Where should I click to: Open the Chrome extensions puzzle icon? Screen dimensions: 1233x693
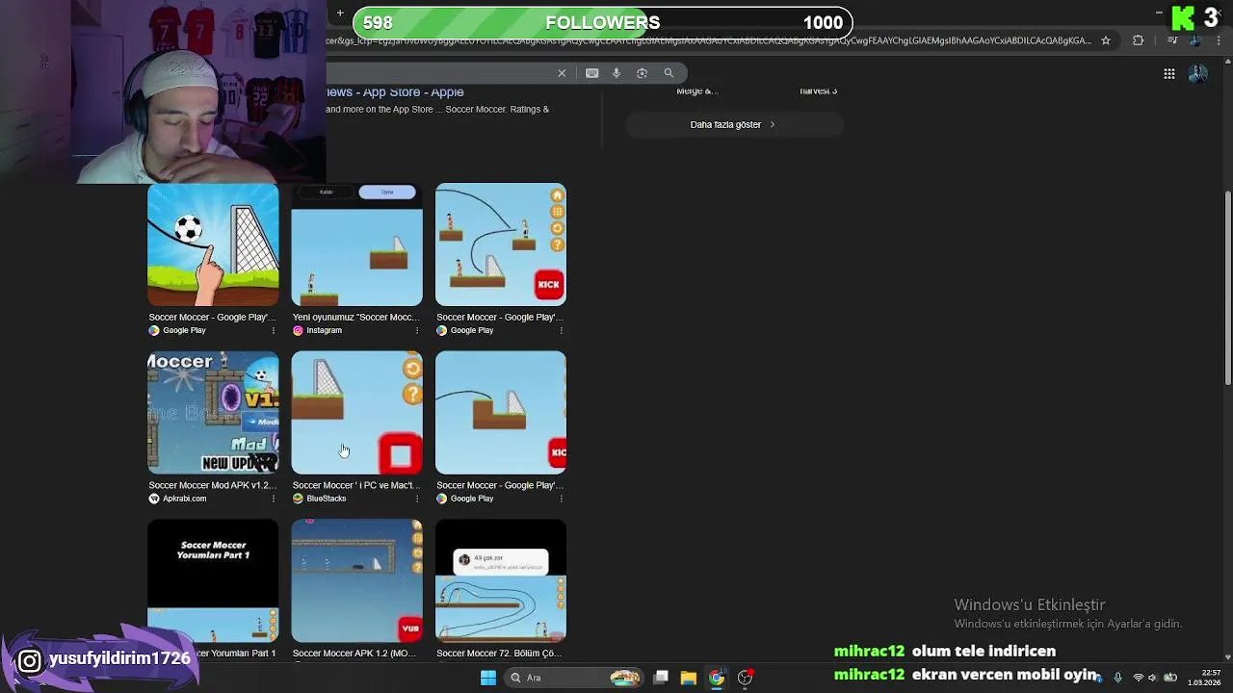1139,40
